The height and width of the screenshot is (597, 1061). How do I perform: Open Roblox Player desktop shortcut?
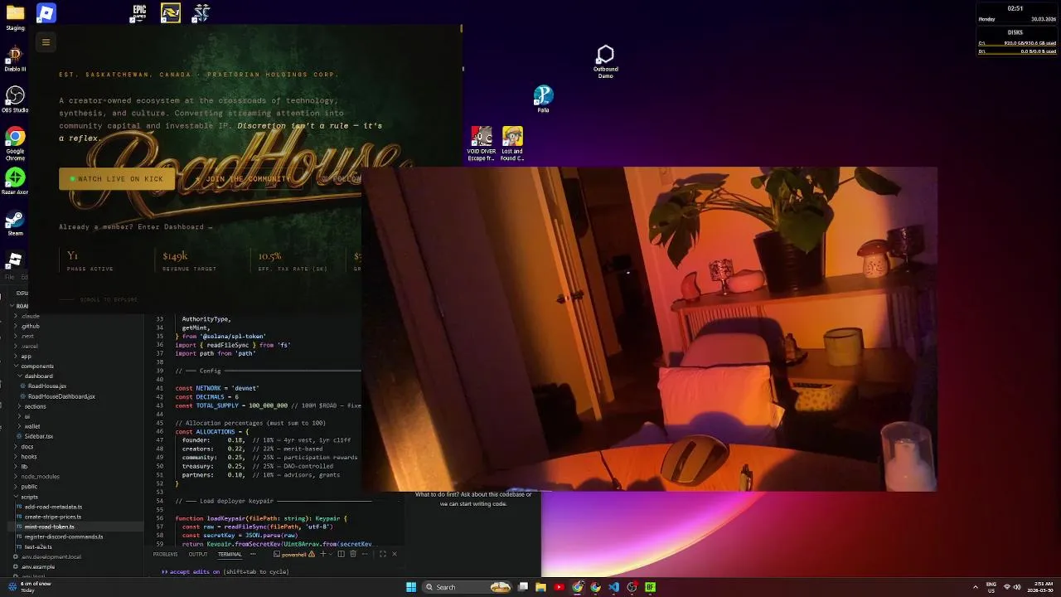click(x=14, y=260)
